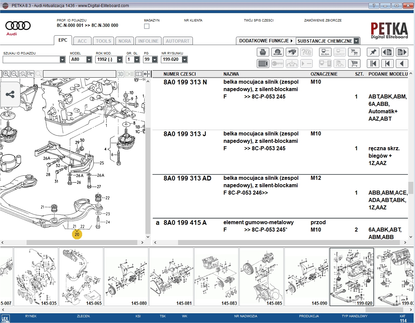Reset diagram zoom to 100%
The image size is (415, 323).
tap(31, 74)
